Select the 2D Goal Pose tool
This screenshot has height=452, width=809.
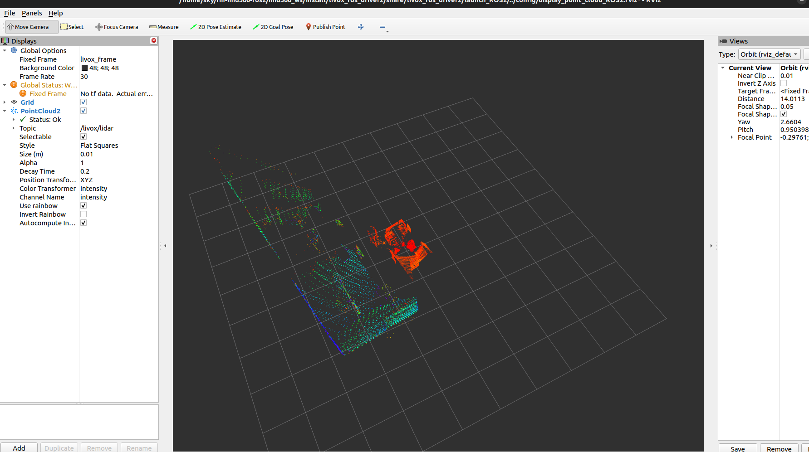pos(273,27)
